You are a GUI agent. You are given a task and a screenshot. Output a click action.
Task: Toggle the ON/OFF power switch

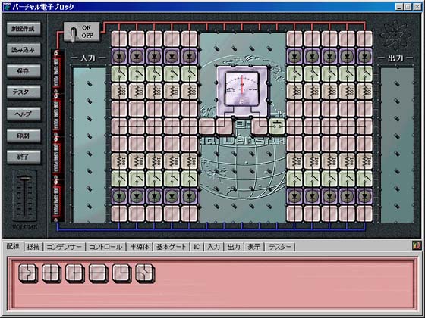point(82,32)
